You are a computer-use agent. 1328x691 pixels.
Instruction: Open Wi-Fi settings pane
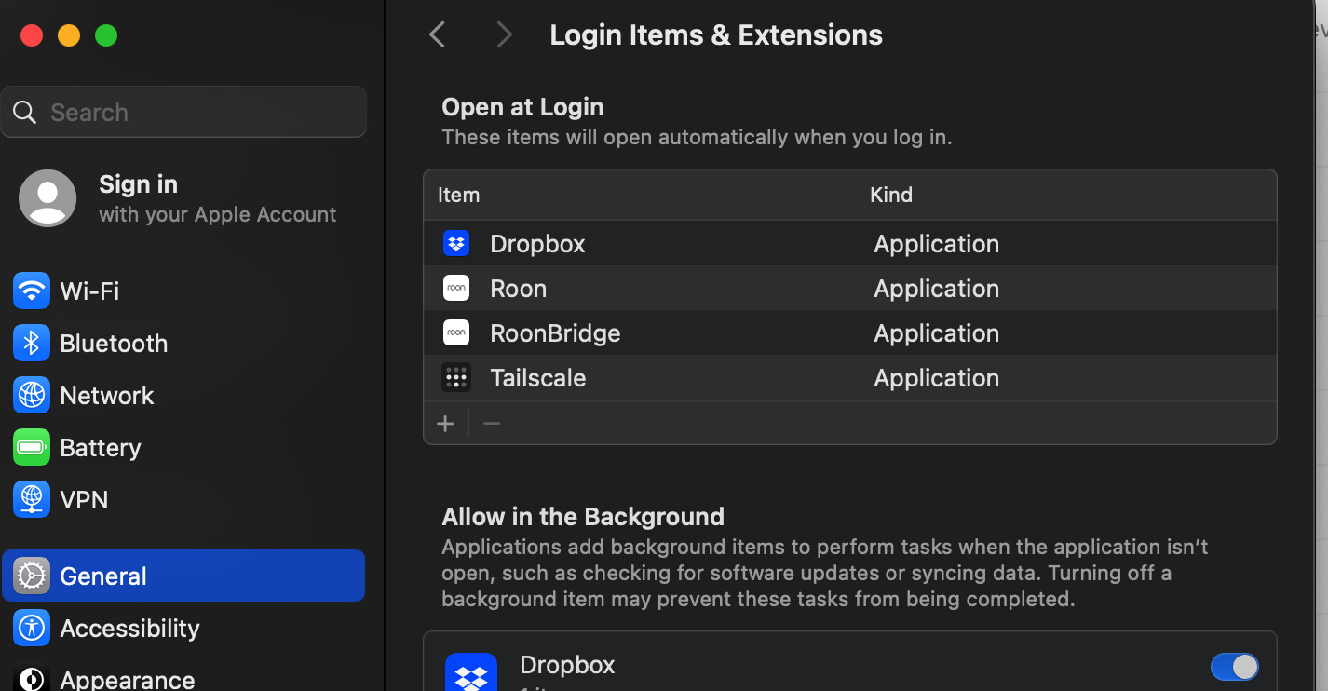click(x=183, y=291)
